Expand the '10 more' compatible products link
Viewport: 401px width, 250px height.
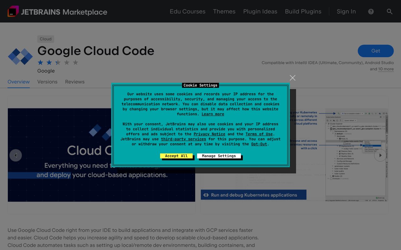pyautogui.click(x=386, y=69)
